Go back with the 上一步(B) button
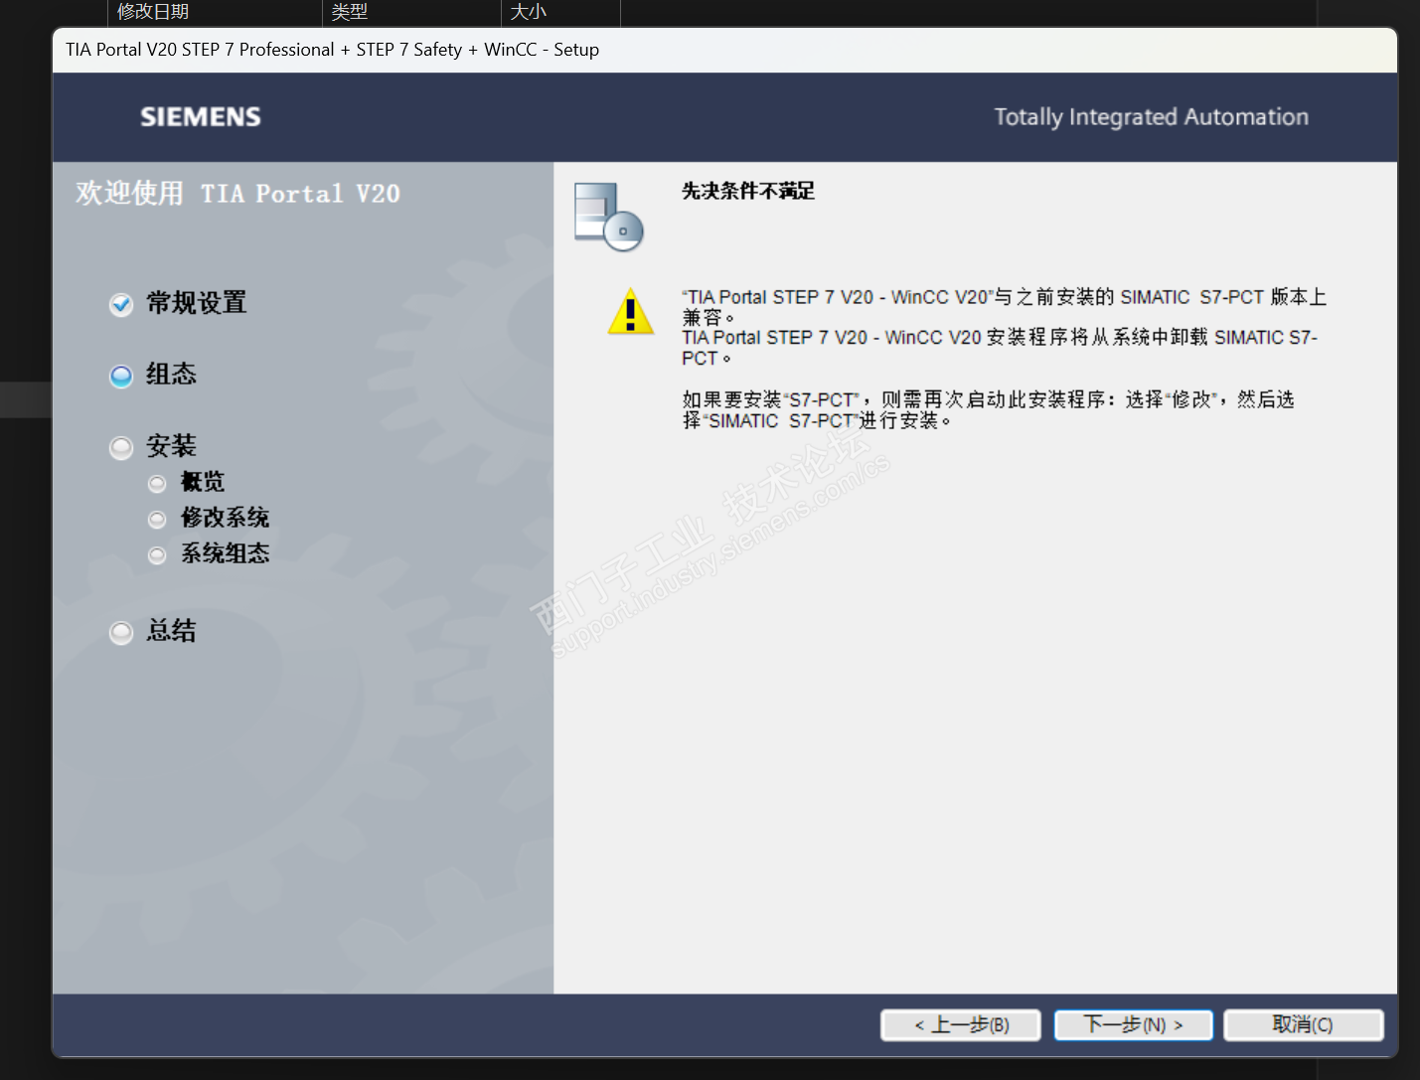The image size is (1420, 1080). tap(961, 1024)
